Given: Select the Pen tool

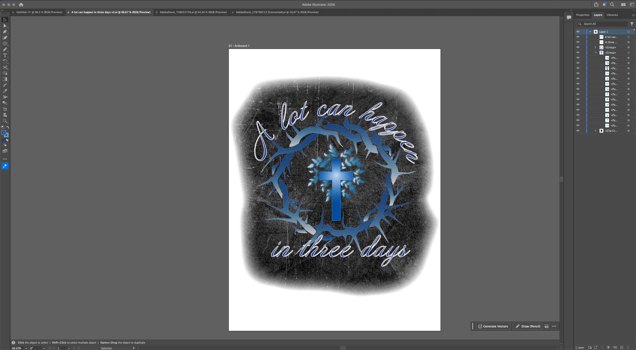Looking at the screenshot, I should click(5, 31).
